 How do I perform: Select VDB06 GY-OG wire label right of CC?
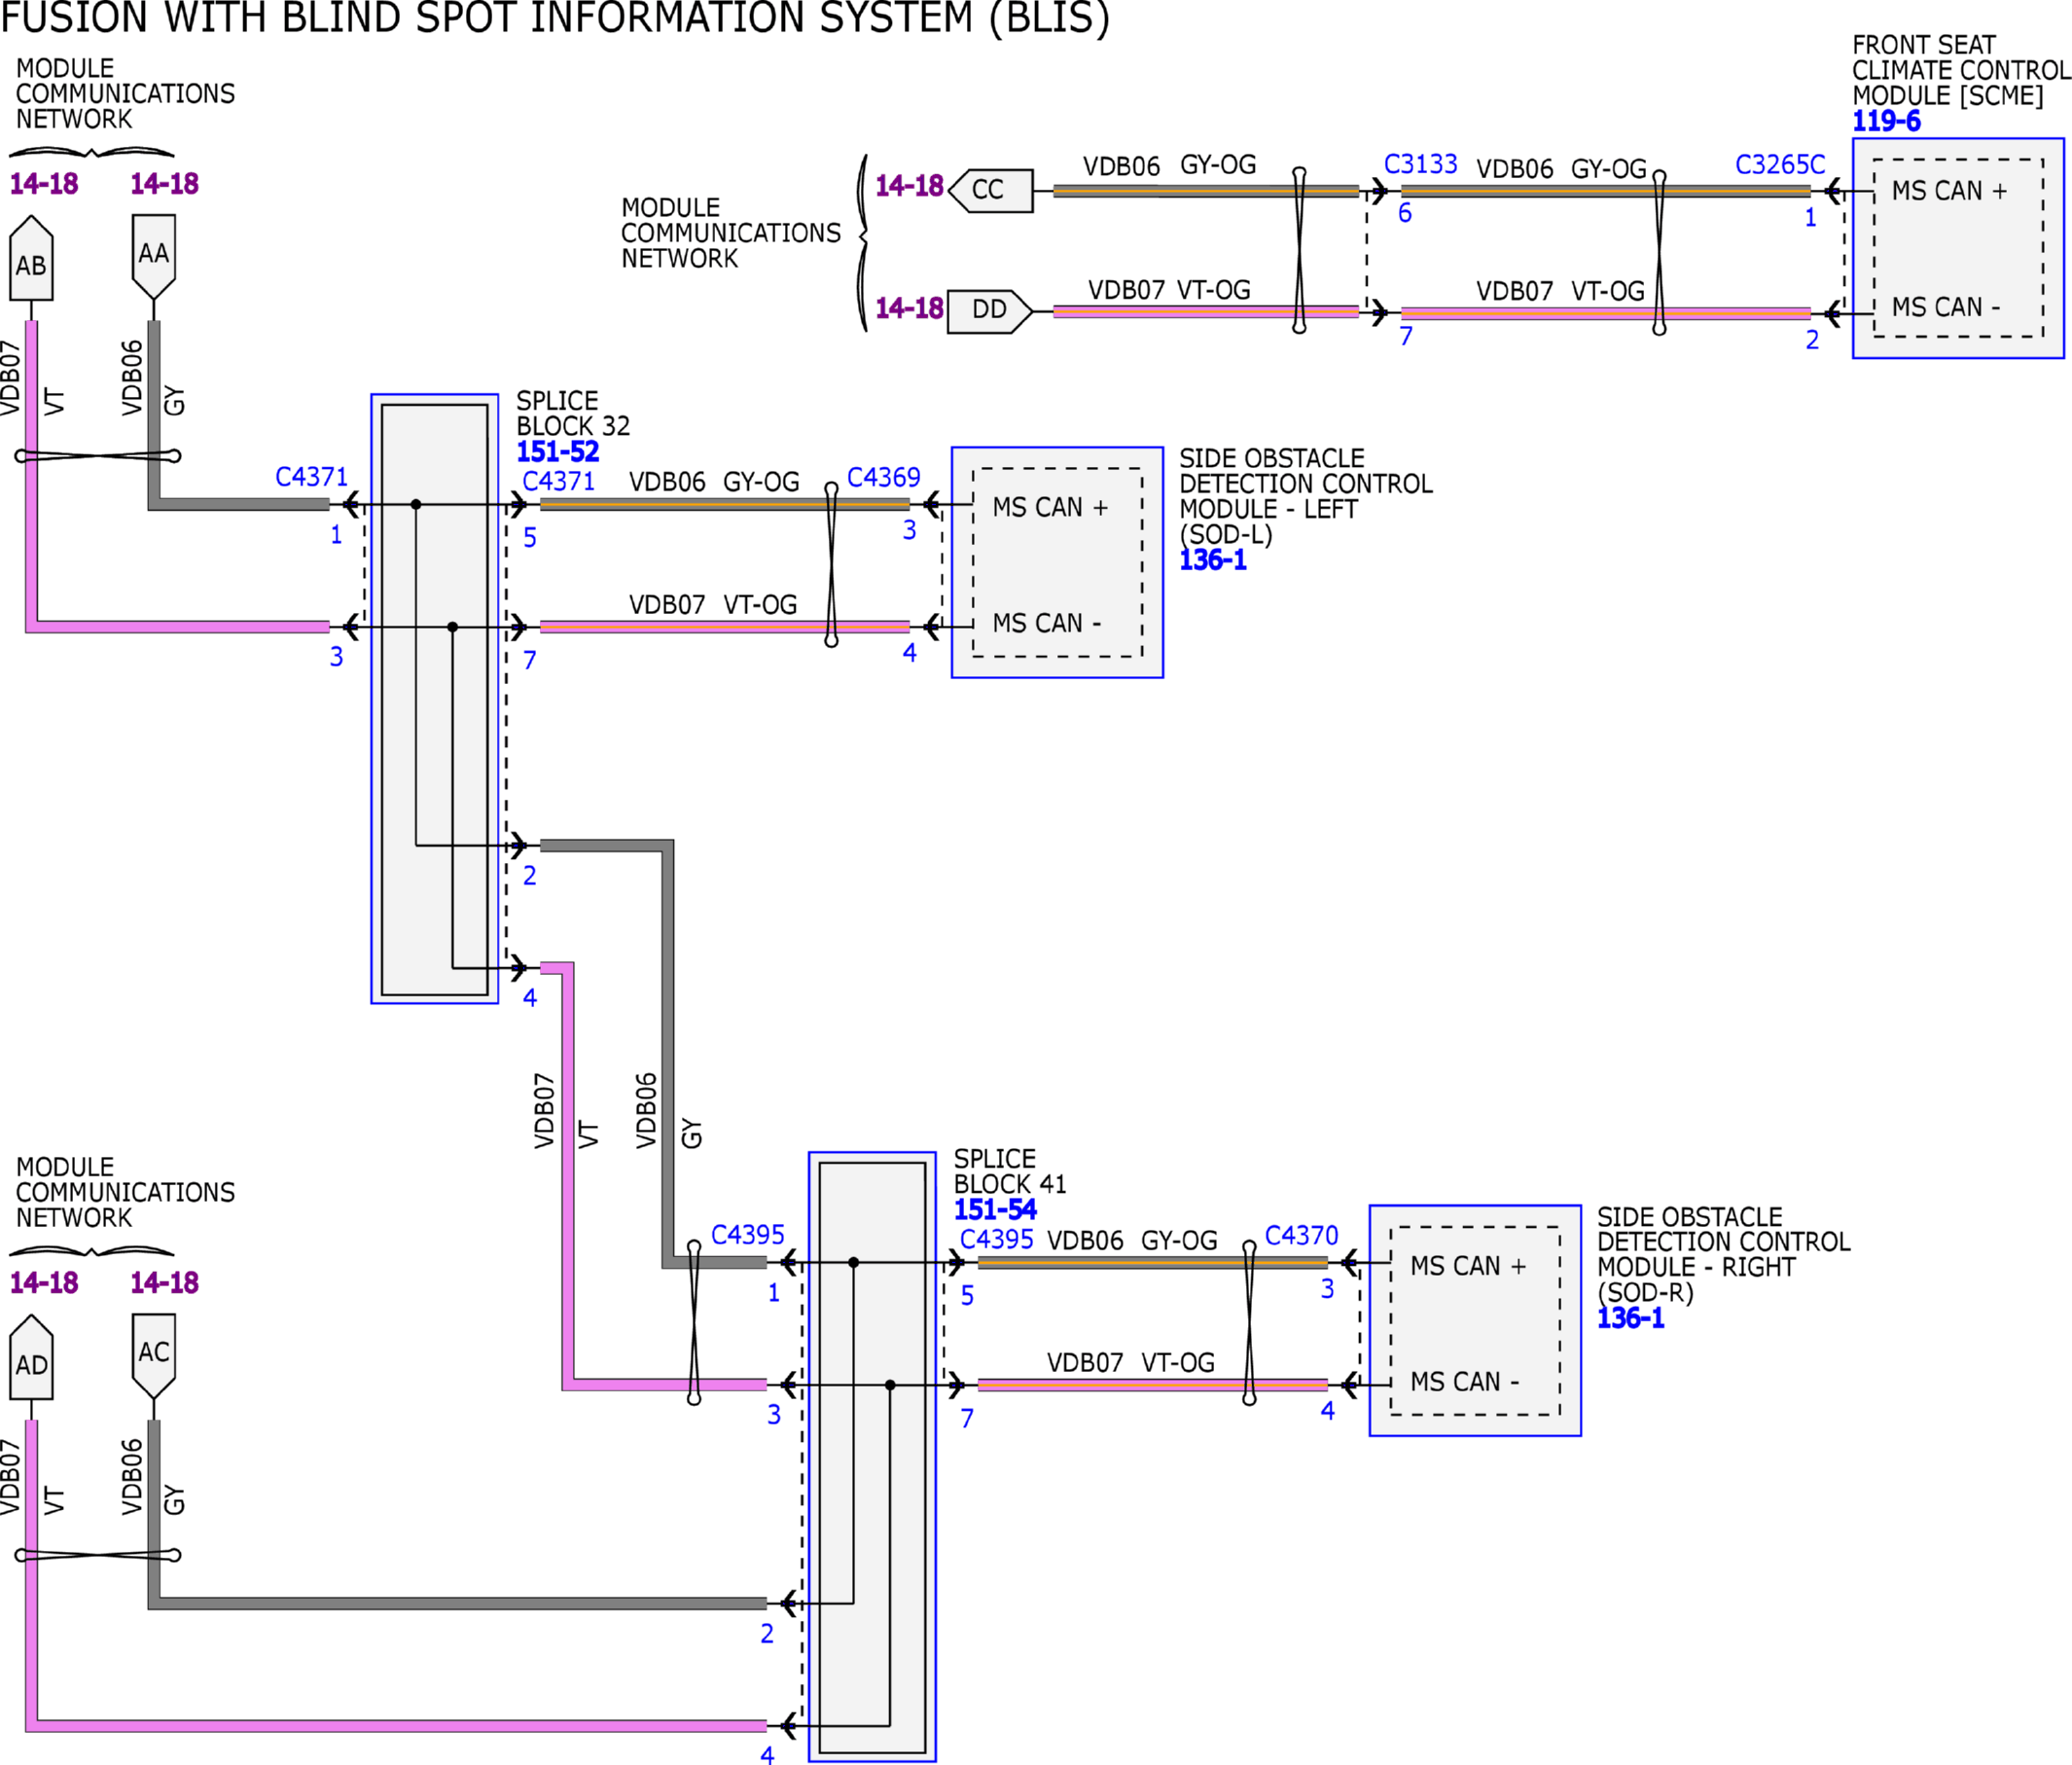1169,165
